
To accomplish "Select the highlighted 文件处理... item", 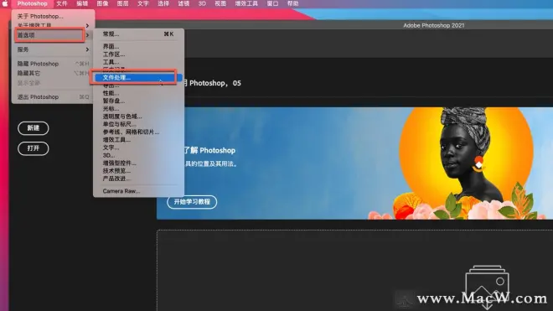I will coord(138,77).
